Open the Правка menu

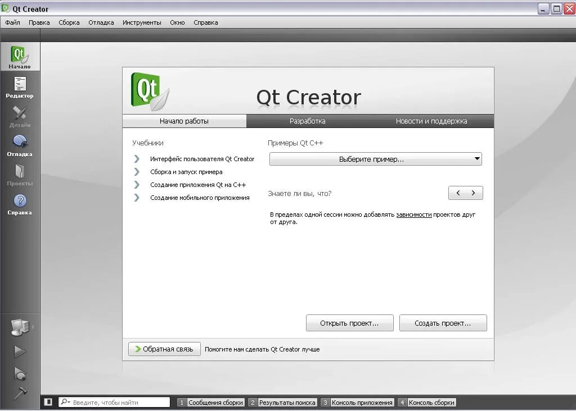[39, 22]
